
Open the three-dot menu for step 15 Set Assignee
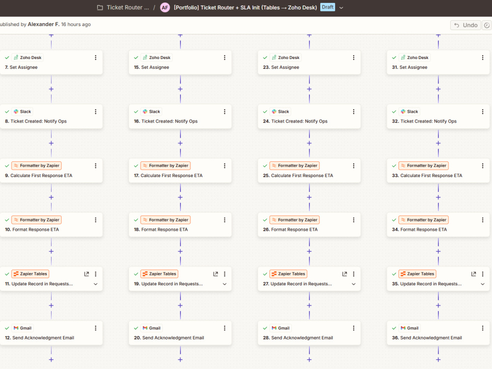coord(225,58)
